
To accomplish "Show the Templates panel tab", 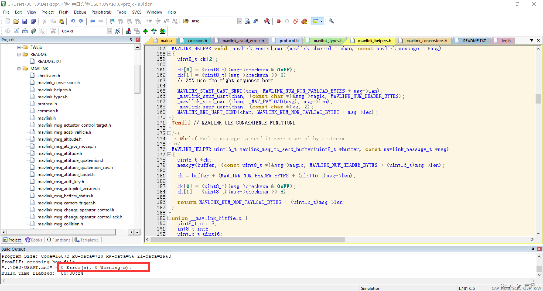I will 87,240.
